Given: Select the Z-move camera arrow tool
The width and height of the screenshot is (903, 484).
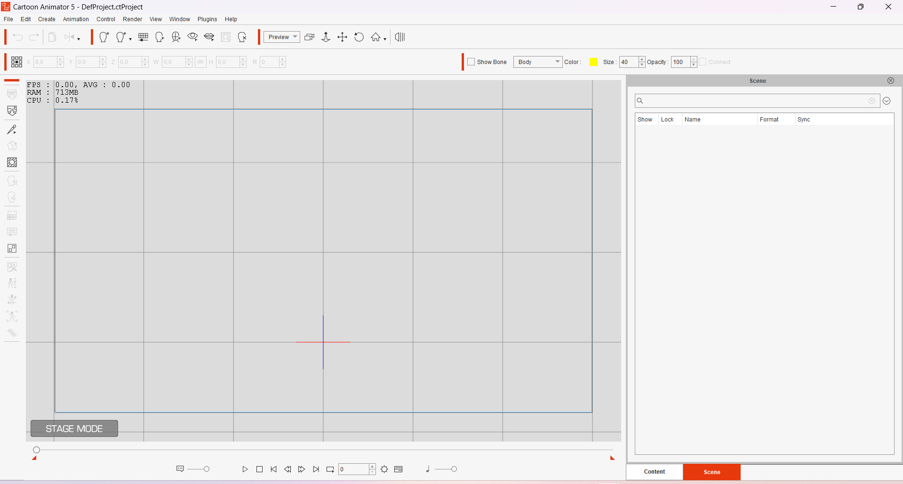Looking at the screenshot, I should 326,37.
